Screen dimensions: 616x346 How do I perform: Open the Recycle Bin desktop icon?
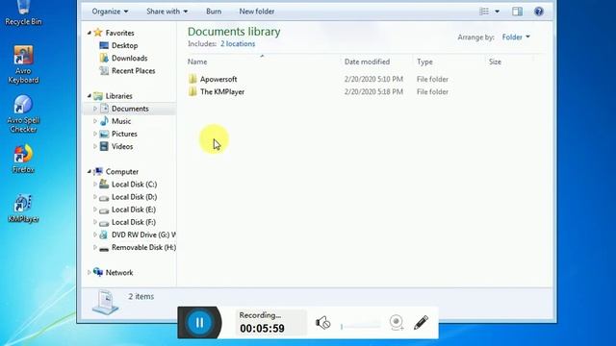tap(23, 13)
